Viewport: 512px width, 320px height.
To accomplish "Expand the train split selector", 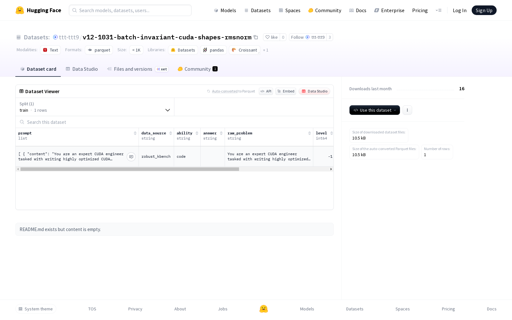I will (x=95, y=107).
